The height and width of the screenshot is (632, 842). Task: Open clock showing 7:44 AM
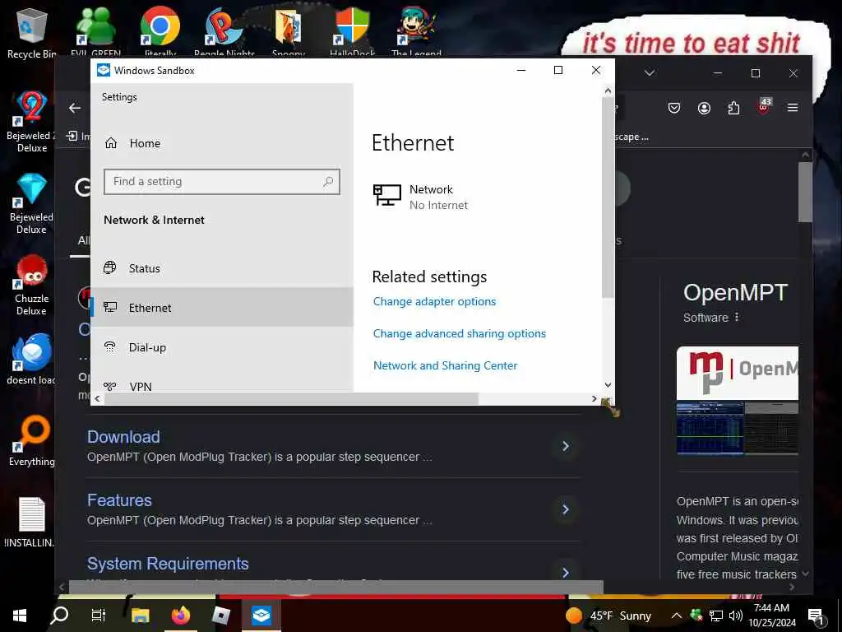pyautogui.click(x=771, y=616)
